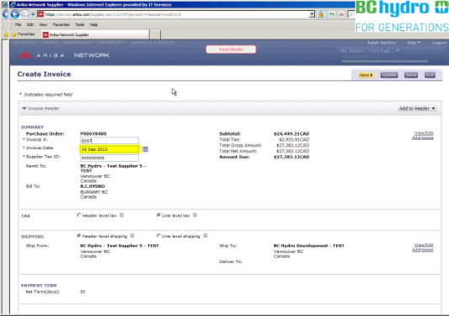Click the browser Back arrow button
Screen dimensions: 449x316
(15, 14)
